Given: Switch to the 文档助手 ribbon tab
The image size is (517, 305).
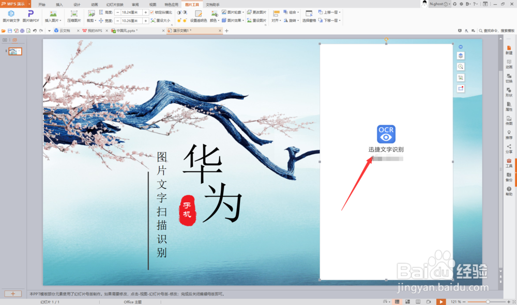Looking at the screenshot, I should coord(212,5).
